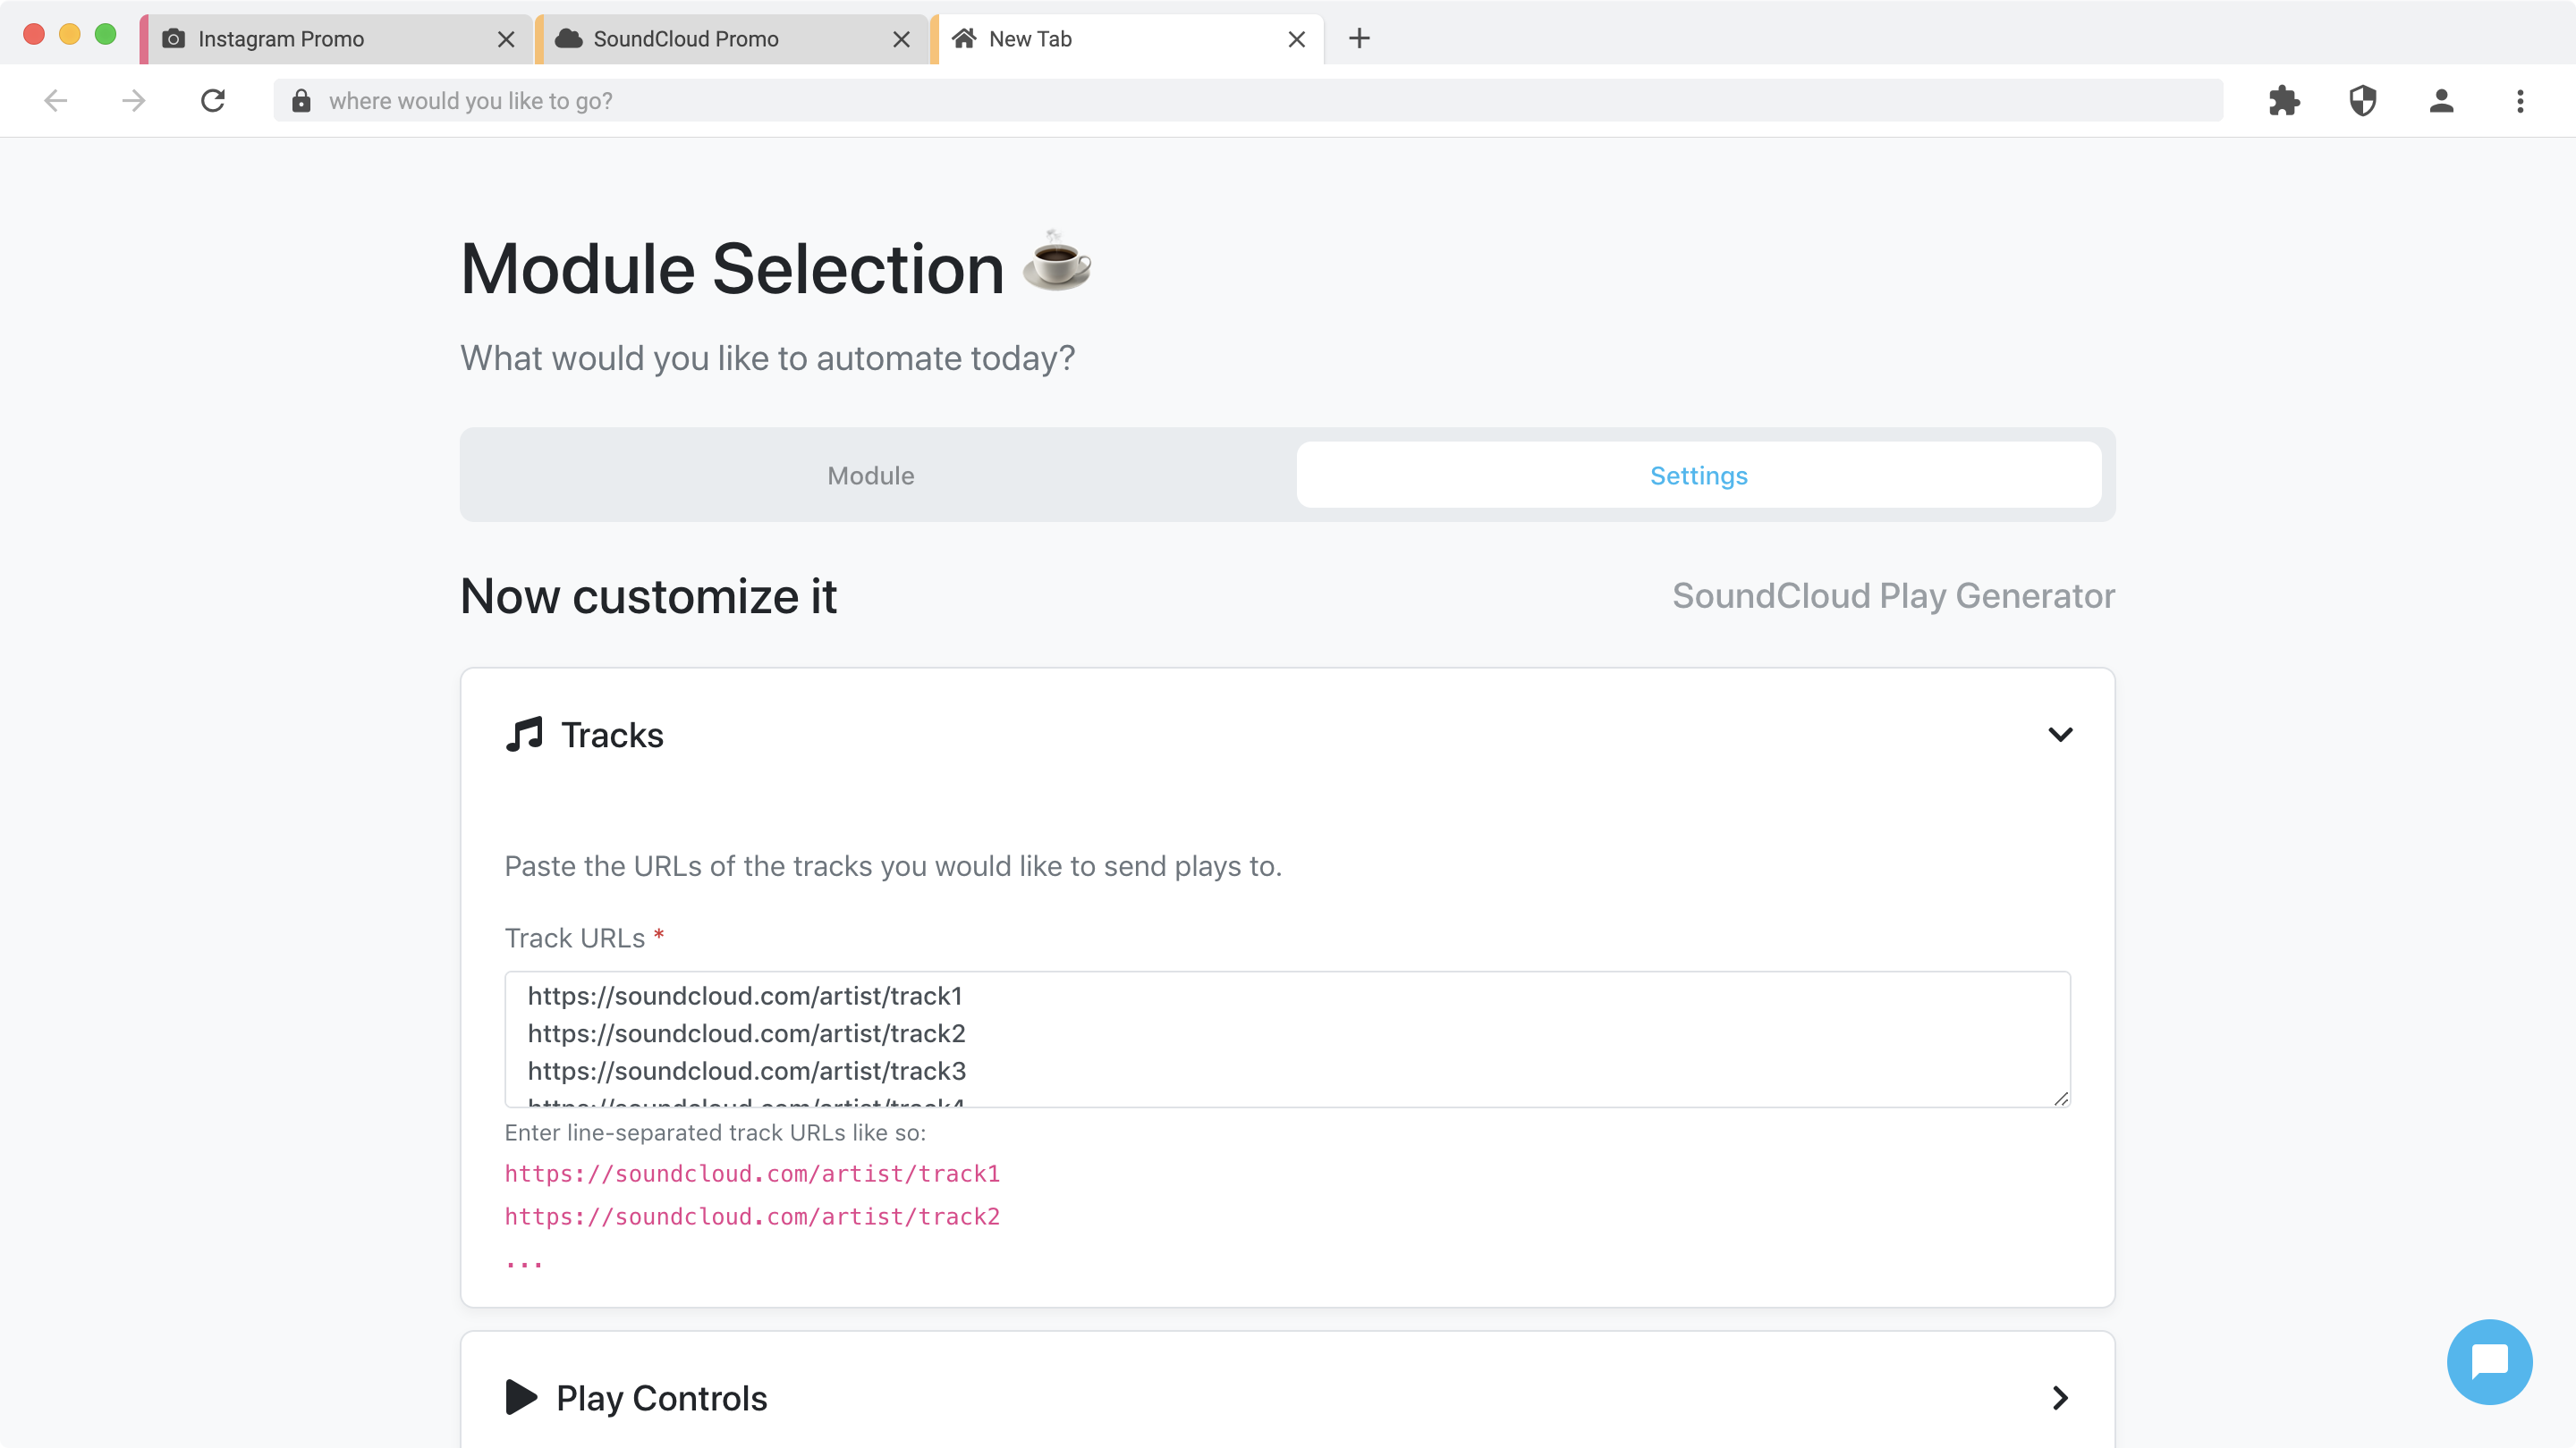Open the blue chat support bubble
The width and height of the screenshot is (2576, 1448).
click(x=2489, y=1361)
